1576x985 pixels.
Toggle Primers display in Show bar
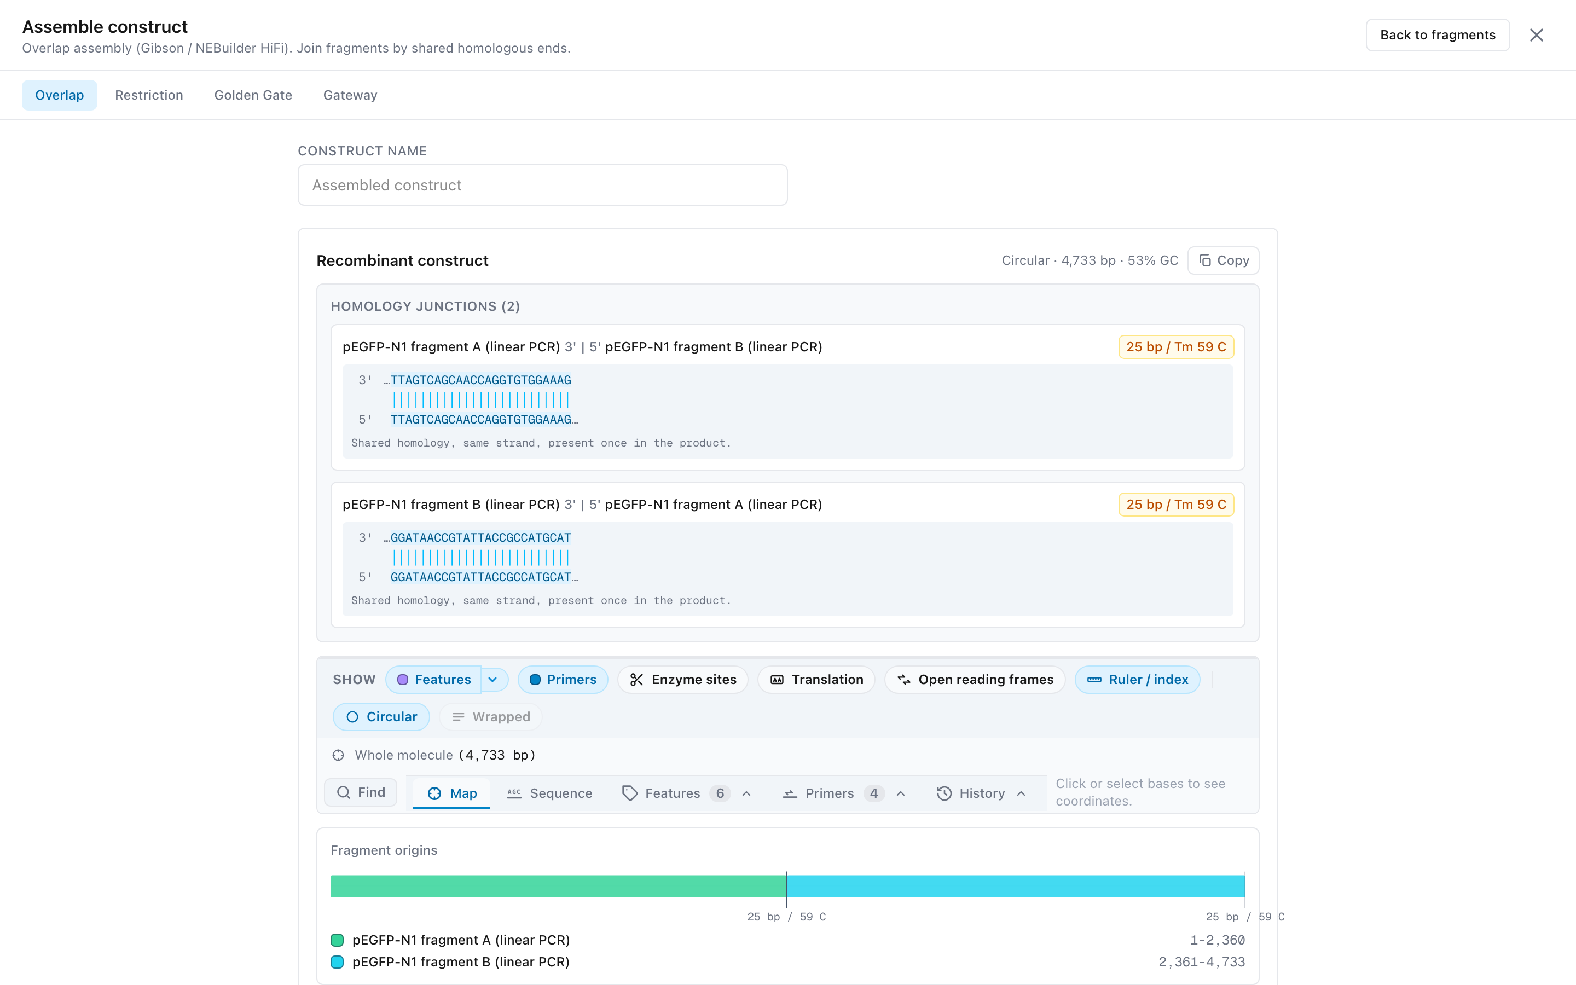[563, 680]
